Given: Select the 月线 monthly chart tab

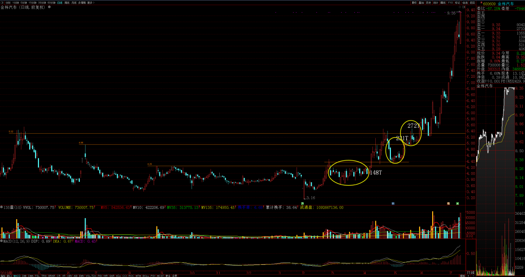Looking at the screenshot, I should [x=74, y=3].
